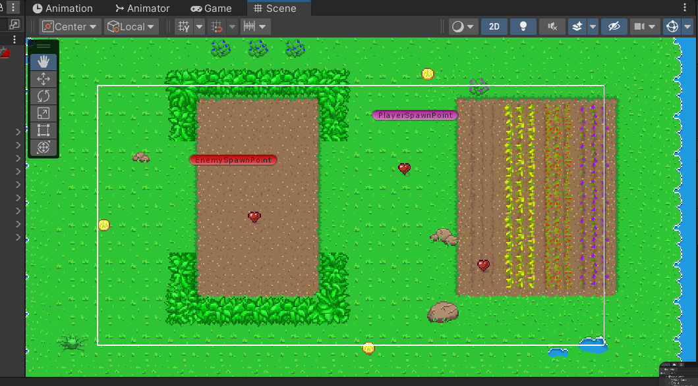Open the Center pivot mode dropdown
The image size is (698, 386).
click(x=70, y=27)
